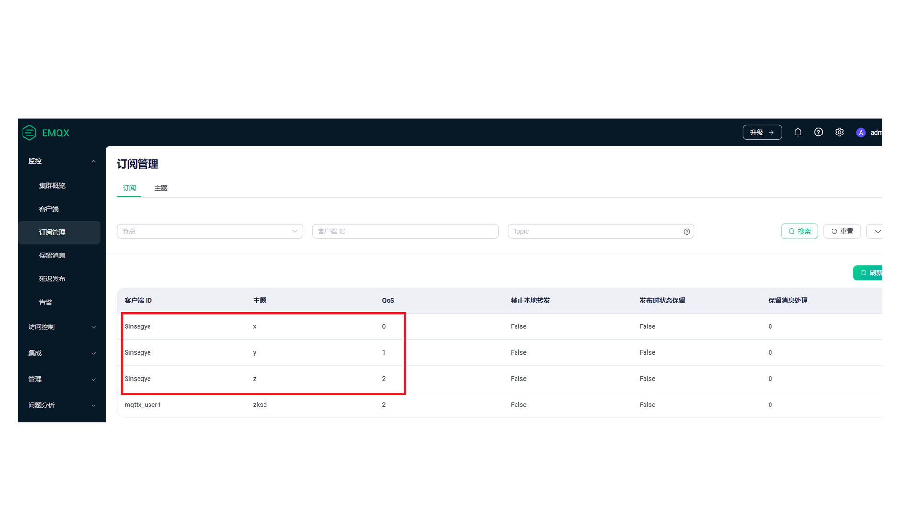This screenshot has height=517, width=920.
Task: Click the admin user avatar
Action: pos(861,133)
